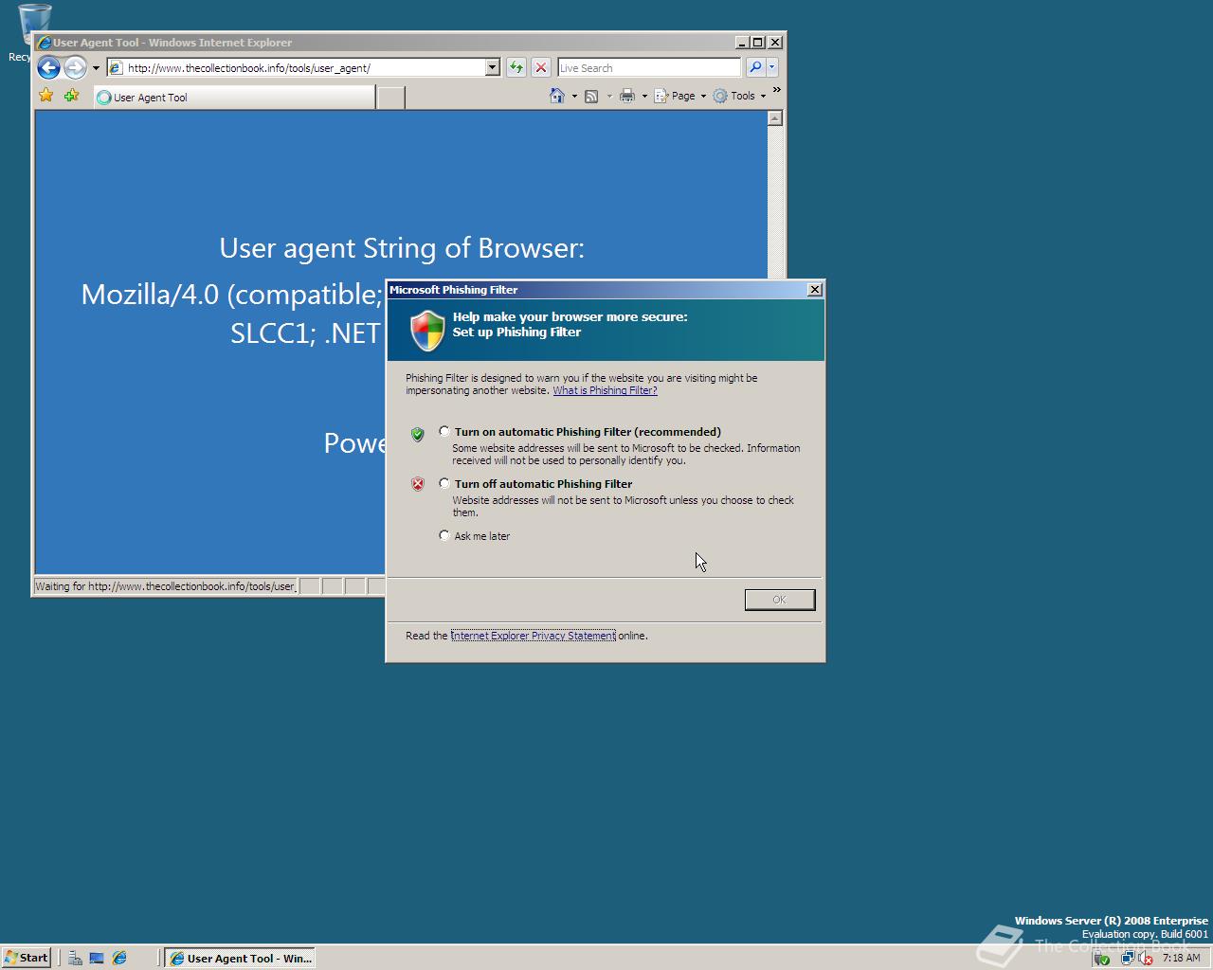This screenshot has height=970, width=1213.
Task: Go to home page with house icon
Action: click(557, 96)
